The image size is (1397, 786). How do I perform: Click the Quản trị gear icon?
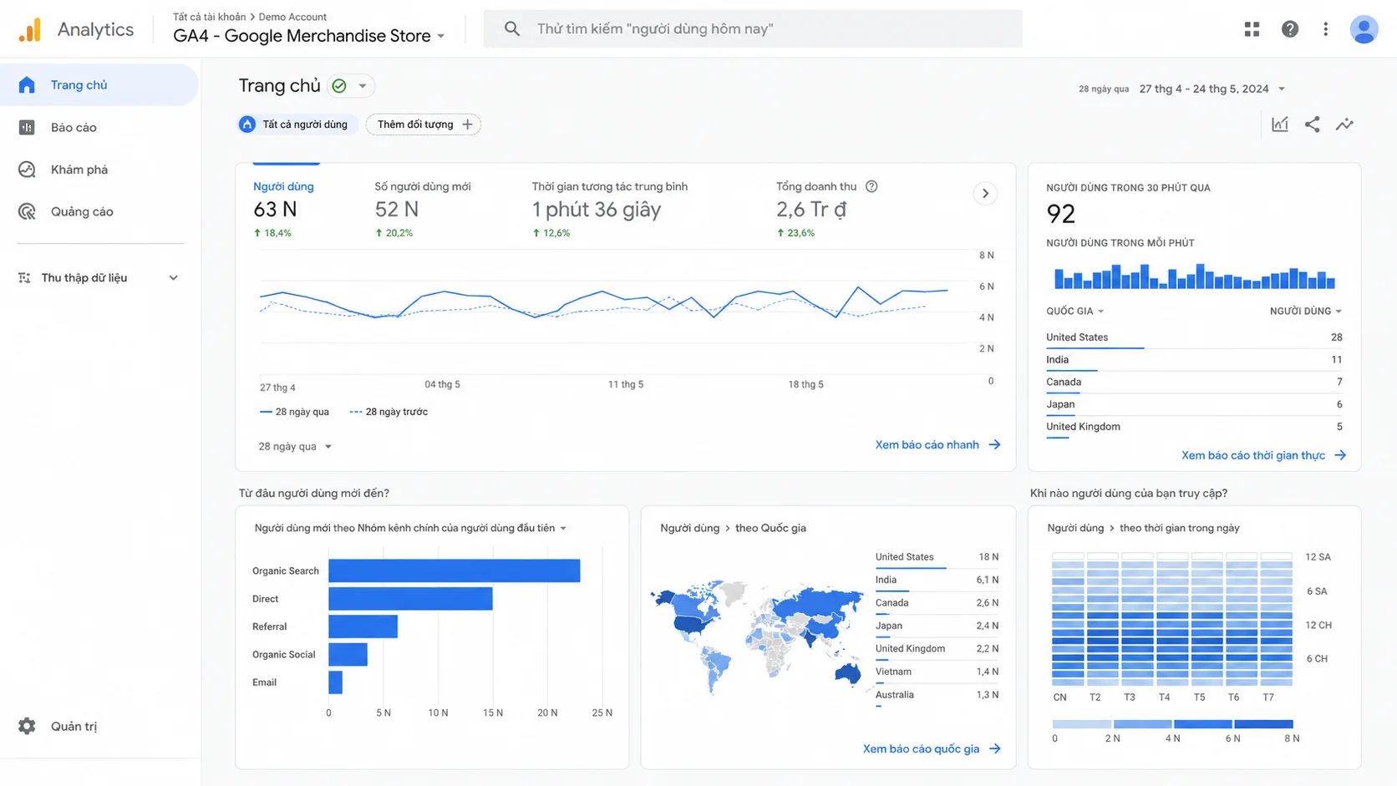pyautogui.click(x=27, y=726)
